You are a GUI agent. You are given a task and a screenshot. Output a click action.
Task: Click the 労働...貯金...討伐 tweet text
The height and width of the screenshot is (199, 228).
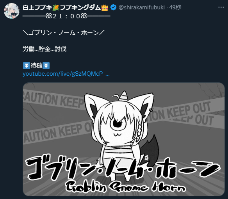(x=45, y=49)
